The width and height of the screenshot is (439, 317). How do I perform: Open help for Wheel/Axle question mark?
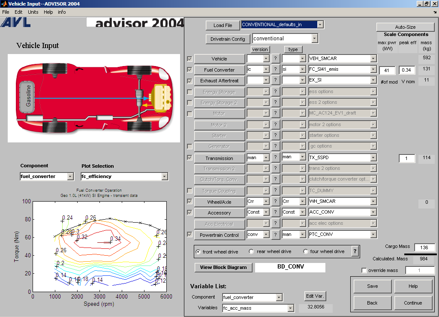276,201
